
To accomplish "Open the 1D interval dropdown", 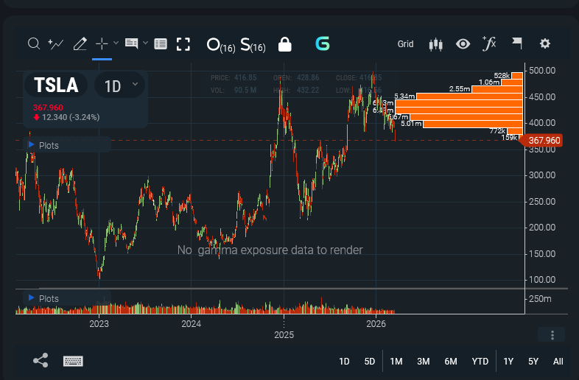I will point(119,85).
